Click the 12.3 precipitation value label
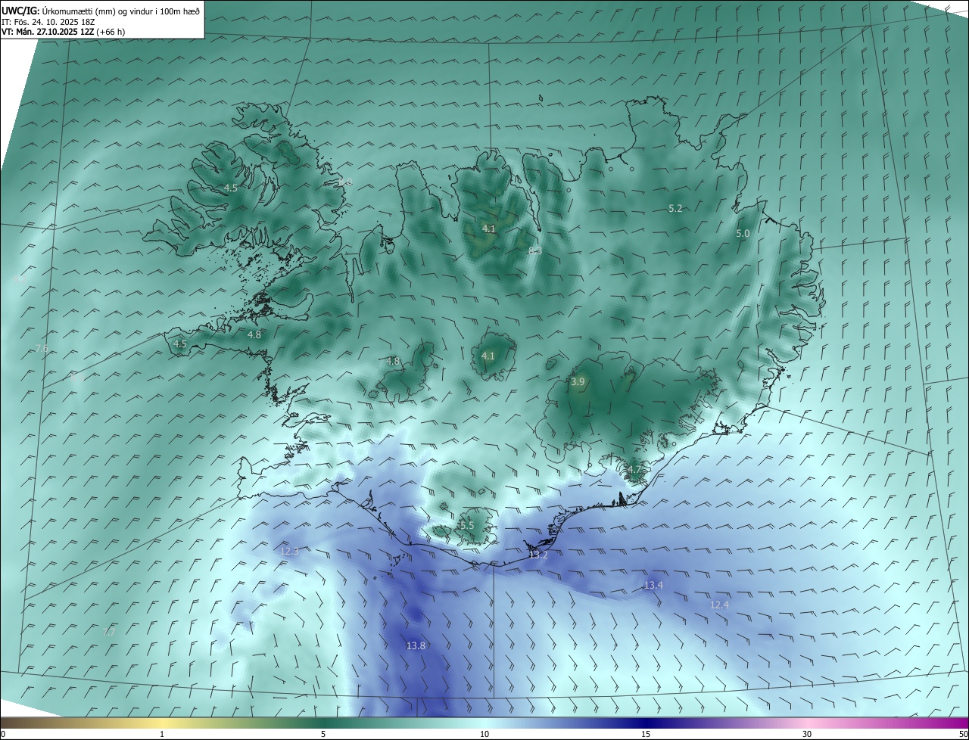969x740 pixels. (290, 551)
